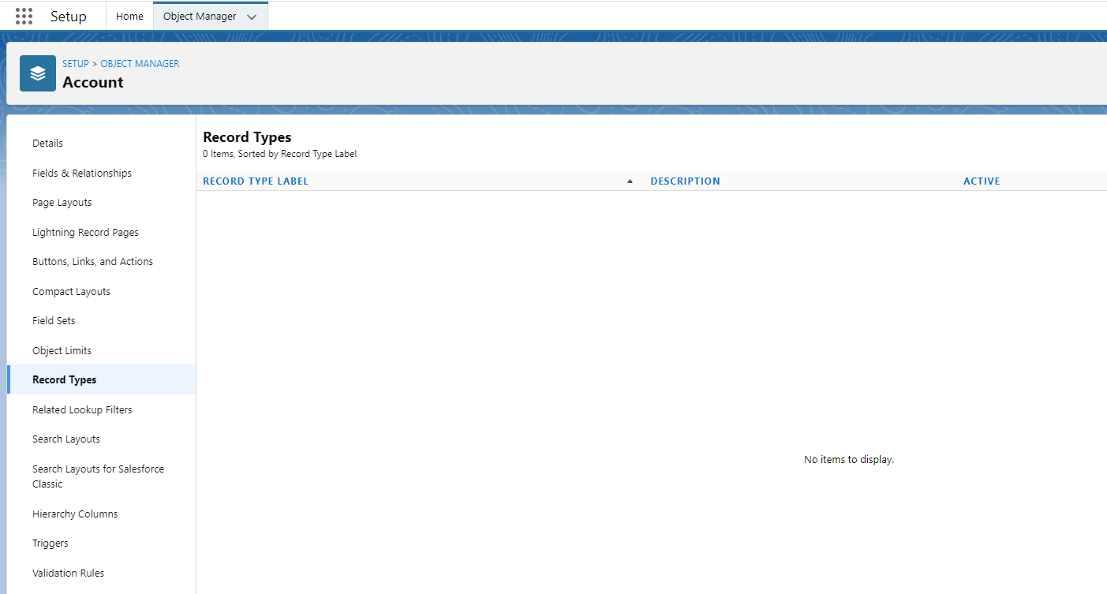
Task: View Hierarchy Columns
Action: point(75,514)
